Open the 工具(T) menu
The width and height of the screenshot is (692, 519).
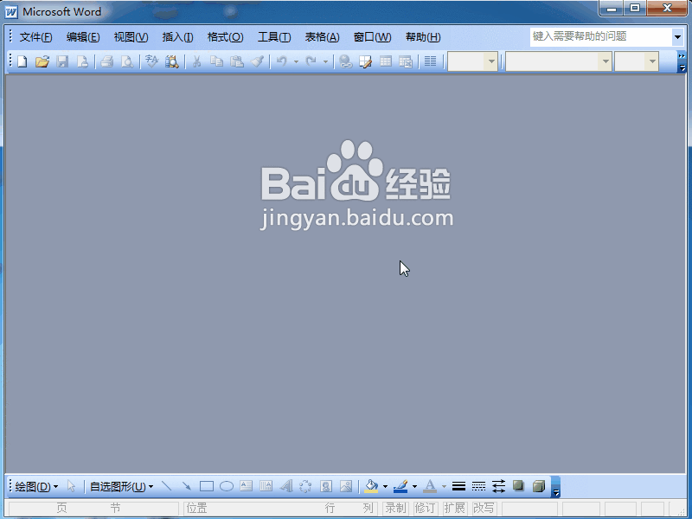pos(274,37)
